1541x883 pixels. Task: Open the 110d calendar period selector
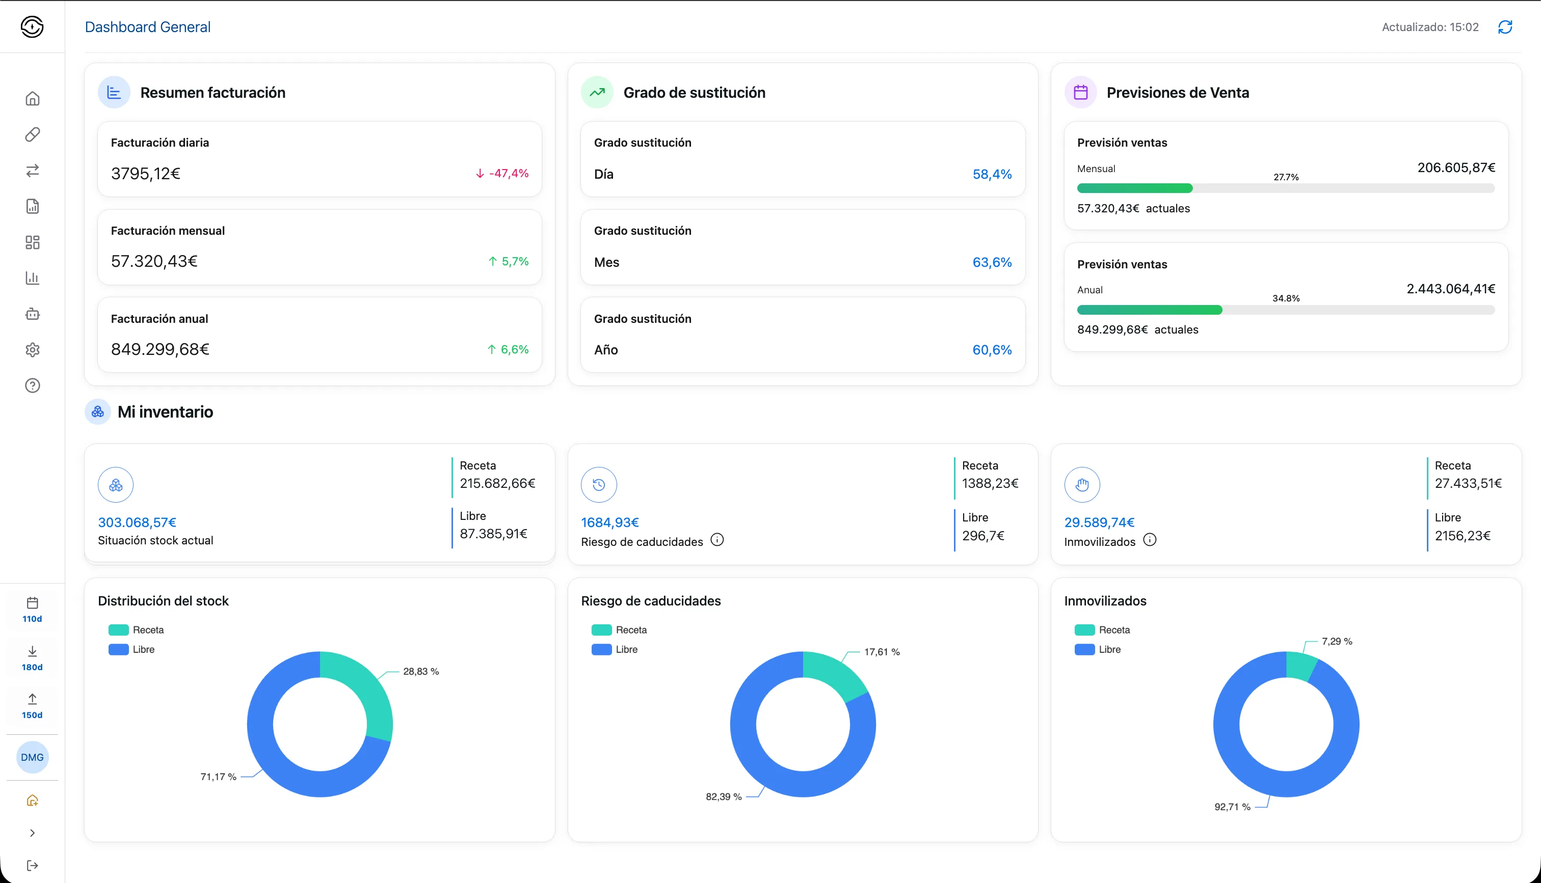[x=33, y=610]
